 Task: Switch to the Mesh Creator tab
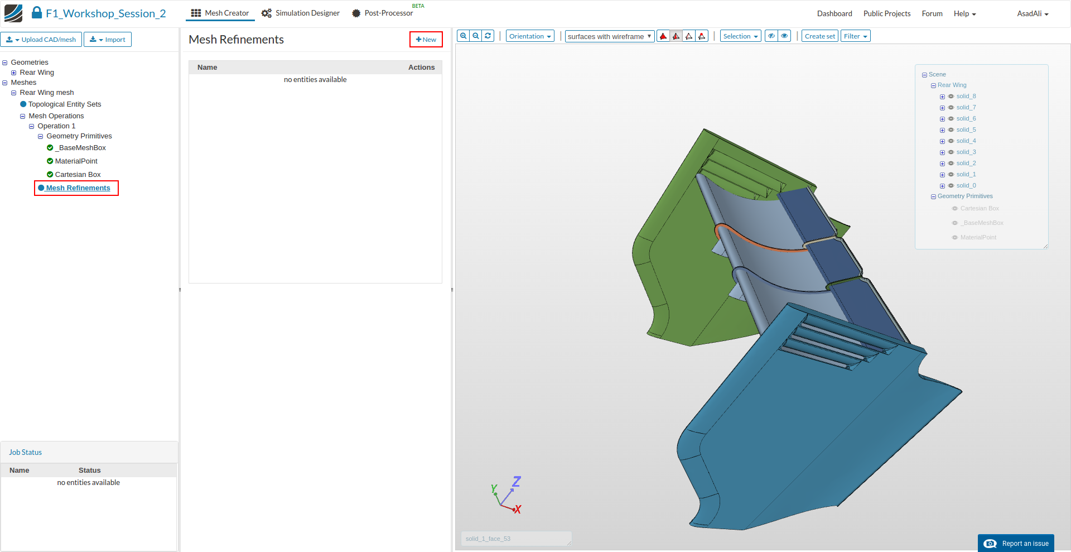tap(220, 13)
